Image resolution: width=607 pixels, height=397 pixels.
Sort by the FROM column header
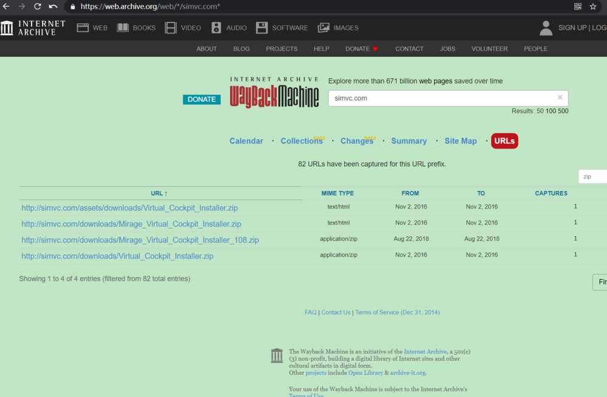pos(410,193)
